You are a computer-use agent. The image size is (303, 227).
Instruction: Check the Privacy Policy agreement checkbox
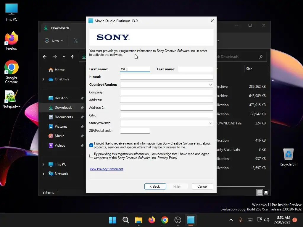tap(91, 156)
